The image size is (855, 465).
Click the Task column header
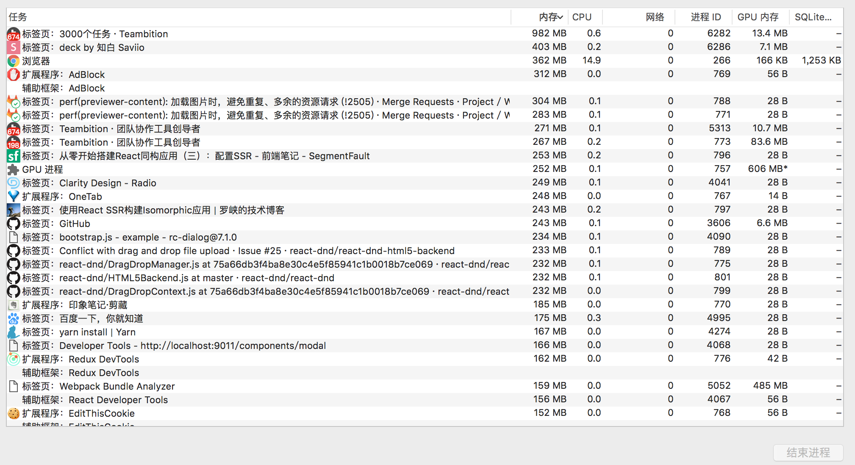point(18,17)
